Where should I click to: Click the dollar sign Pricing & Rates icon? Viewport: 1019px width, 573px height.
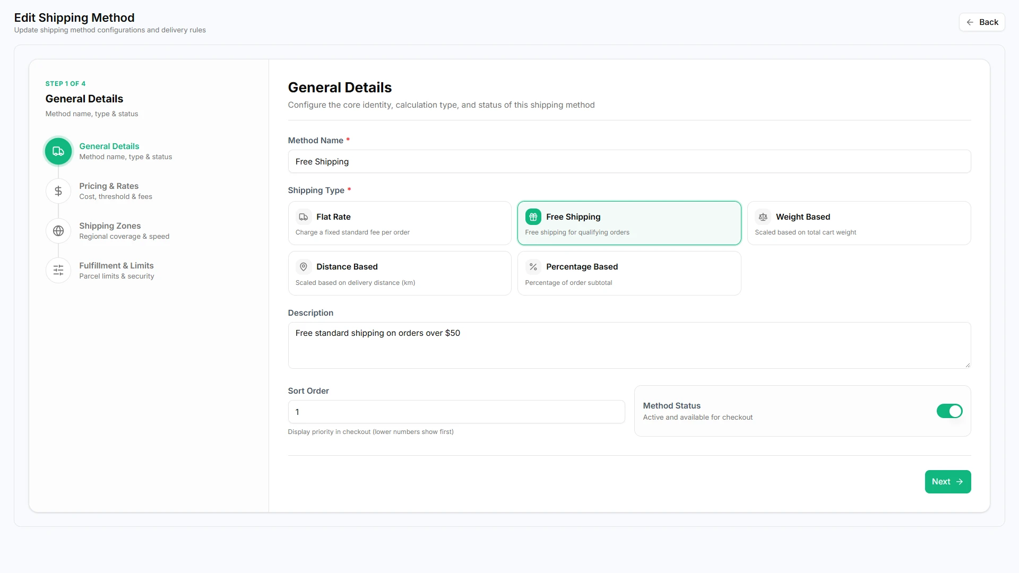click(x=58, y=191)
